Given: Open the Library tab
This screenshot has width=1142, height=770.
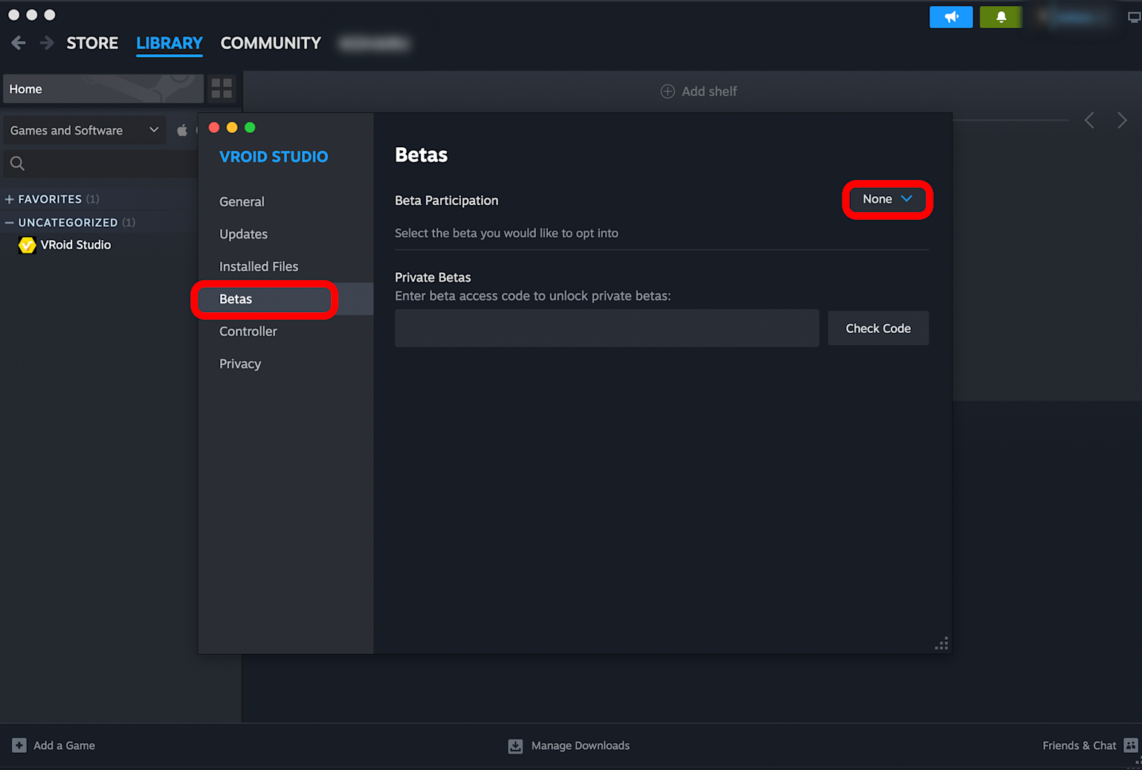Looking at the screenshot, I should click(x=170, y=43).
